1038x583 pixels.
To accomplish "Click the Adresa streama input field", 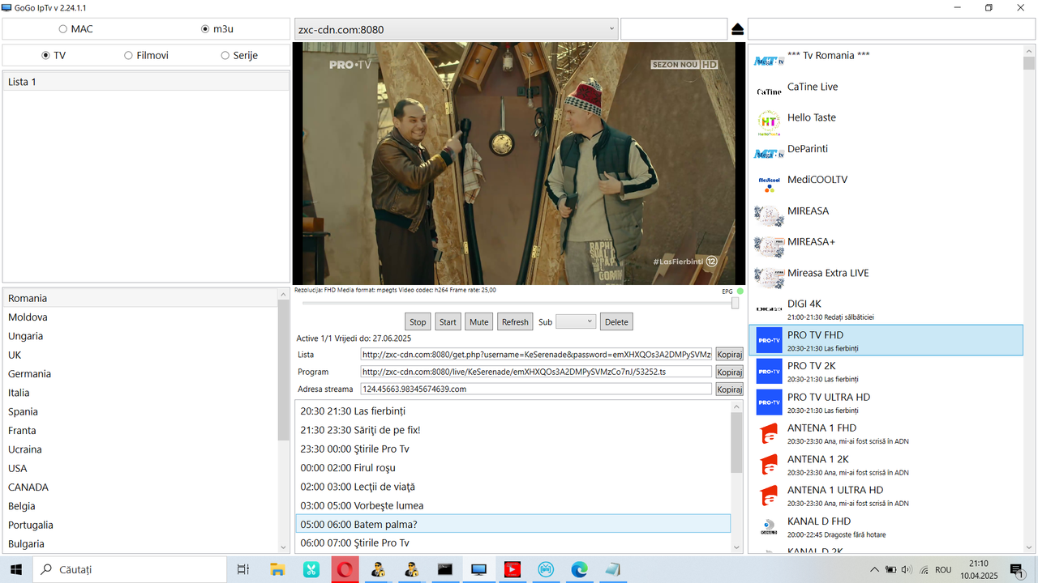I will [536, 389].
